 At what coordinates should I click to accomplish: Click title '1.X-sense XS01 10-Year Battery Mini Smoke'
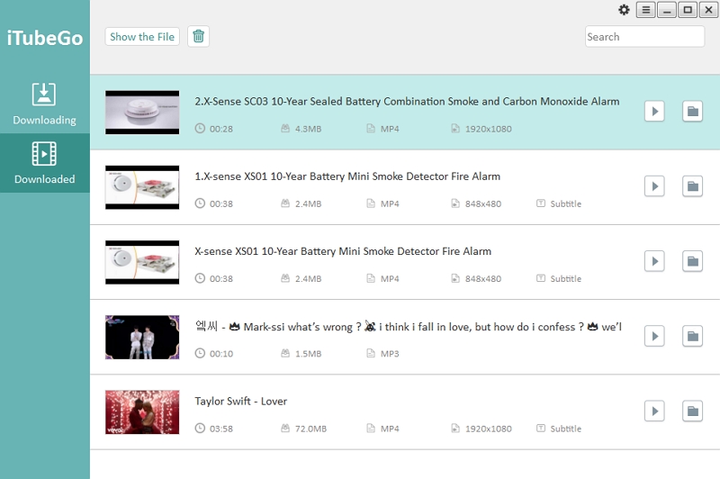point(347,176)
